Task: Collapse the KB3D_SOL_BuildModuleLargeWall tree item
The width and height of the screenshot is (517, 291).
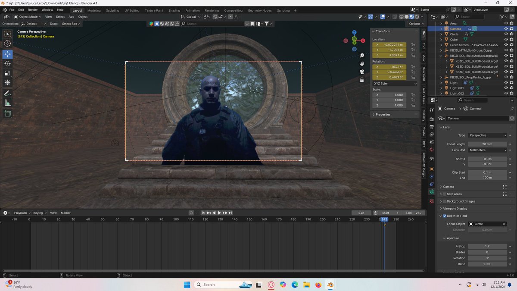Action: [x=441, y=56]
